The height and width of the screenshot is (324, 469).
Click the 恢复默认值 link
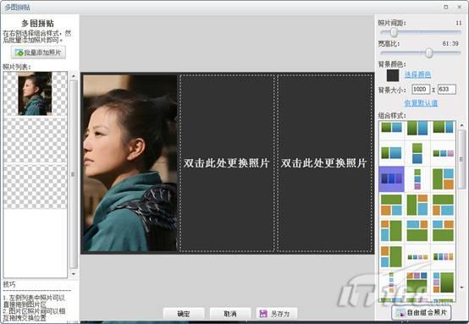[x=421, y=103]
